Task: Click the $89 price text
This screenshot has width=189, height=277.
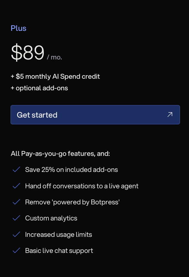Action: (28, 52)
